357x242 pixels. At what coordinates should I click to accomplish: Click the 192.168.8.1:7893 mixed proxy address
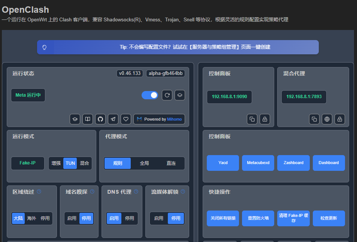coord(304,97)
